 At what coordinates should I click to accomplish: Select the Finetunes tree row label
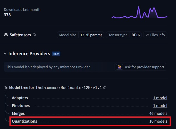click(21, 106)
